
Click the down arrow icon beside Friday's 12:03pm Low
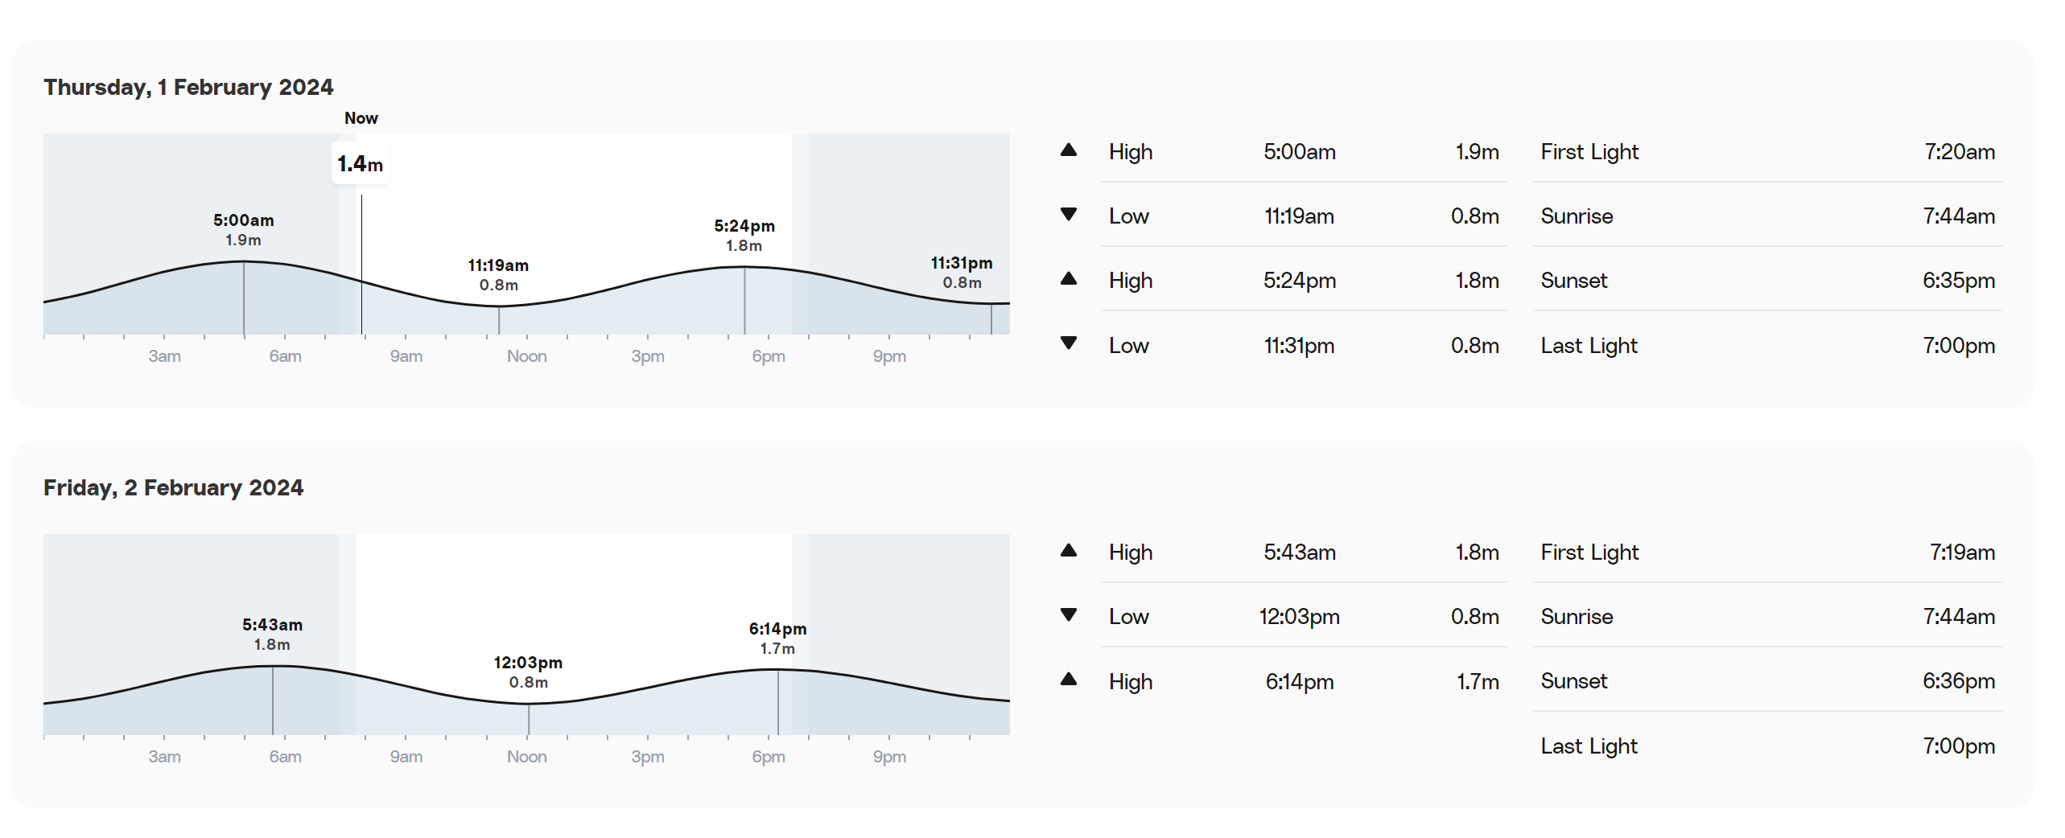pos(1068,614)
